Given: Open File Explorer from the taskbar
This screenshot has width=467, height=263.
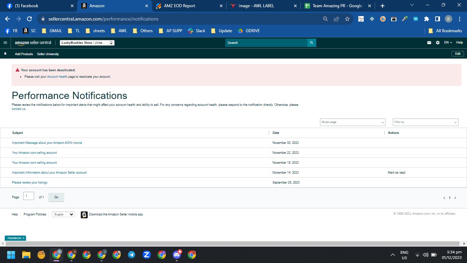Looking at the screenshot, I should coord(26,255).
